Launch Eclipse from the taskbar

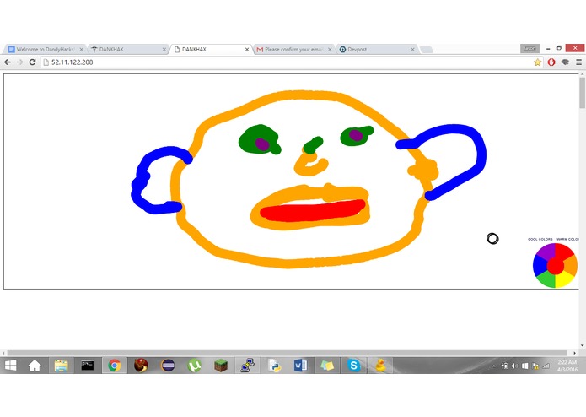click(x=168, y=366)
